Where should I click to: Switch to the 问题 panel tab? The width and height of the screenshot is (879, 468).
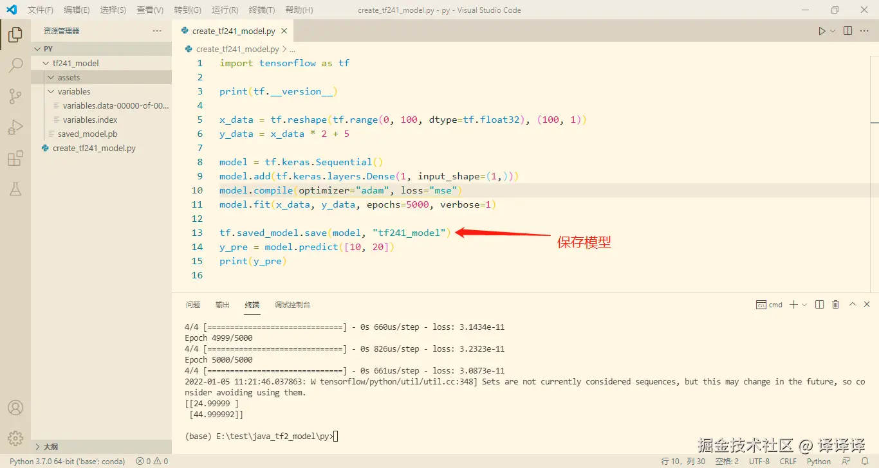click(193, 305)
